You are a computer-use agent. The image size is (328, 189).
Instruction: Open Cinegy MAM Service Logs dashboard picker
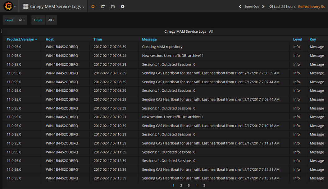(57, 7)
